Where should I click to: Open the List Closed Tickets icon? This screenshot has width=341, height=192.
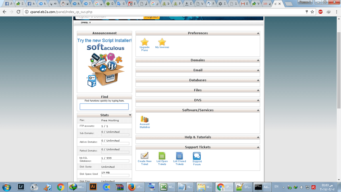click(x=179, y=156)
